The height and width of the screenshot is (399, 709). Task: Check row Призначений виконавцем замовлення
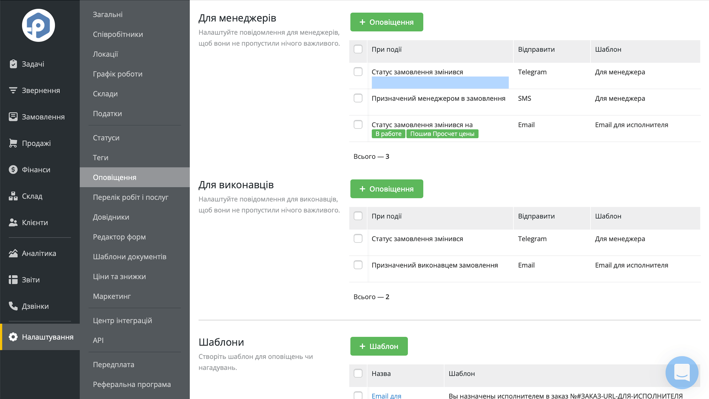(358, 265)
